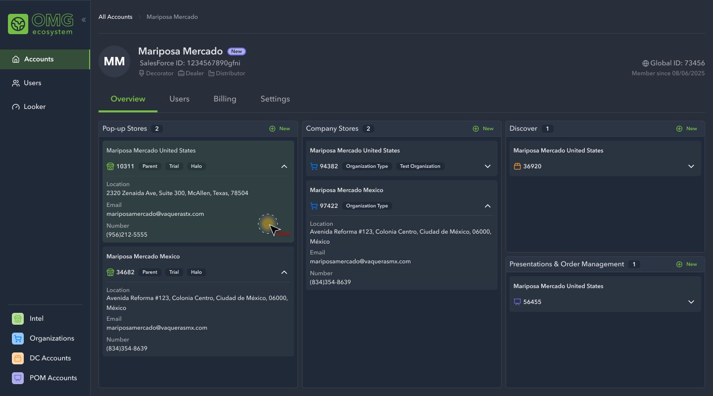The height and width of the screenshot is (396, 713).
Task: Click the POM Accounts icon
Action: pyautogui.click(x=18, y=378)
